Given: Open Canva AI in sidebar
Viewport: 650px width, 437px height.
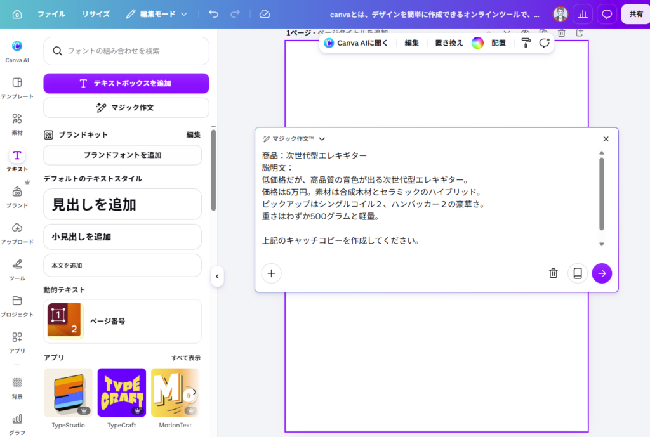Looking at the screenshot, I should coord(17,51).
